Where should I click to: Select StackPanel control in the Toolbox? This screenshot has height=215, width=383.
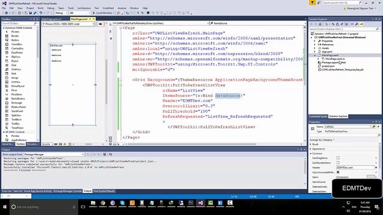(x=17, y=111)
